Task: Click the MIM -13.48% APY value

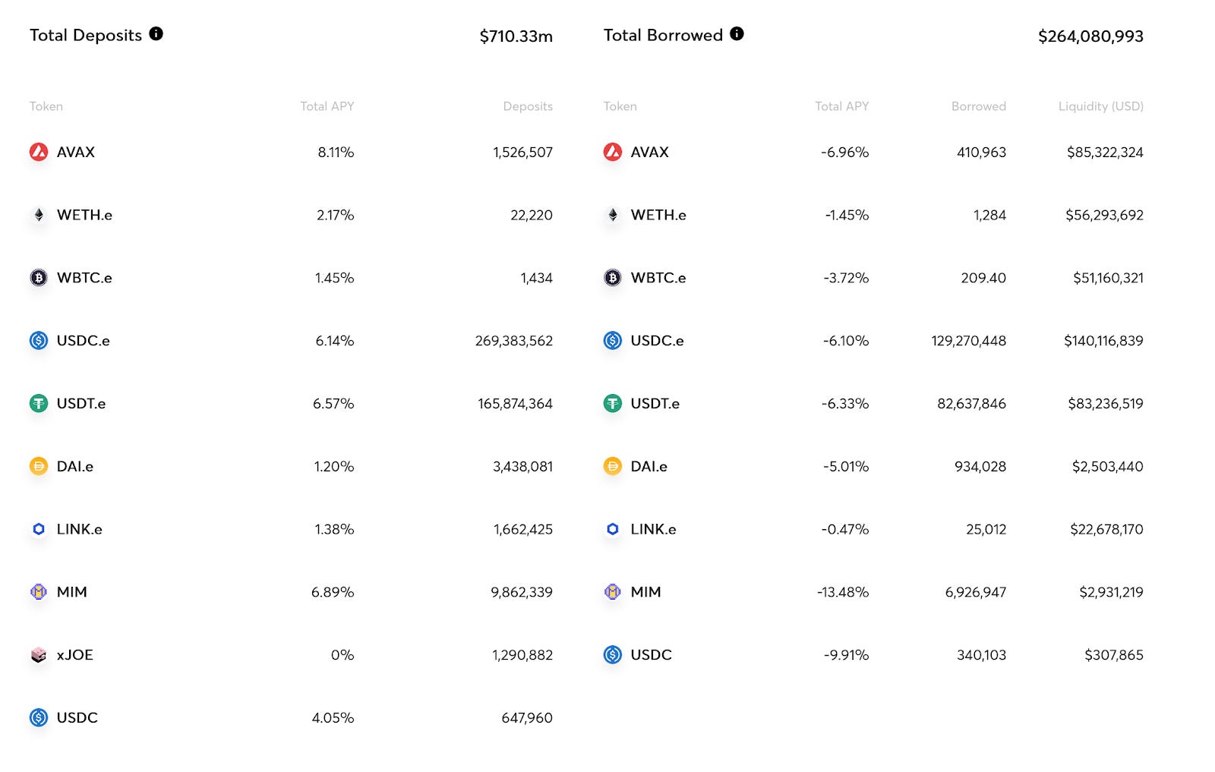Action: coord(843,592)
